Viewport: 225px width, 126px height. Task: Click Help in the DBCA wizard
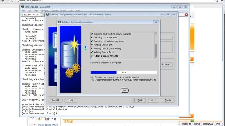[71, 100]
